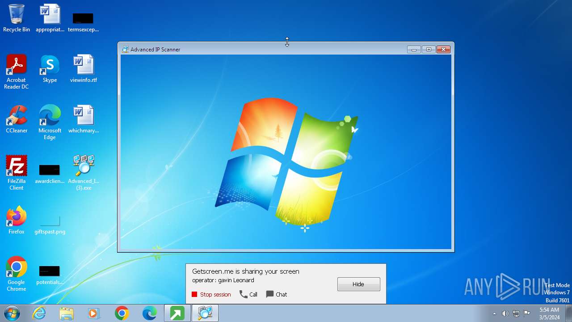The width and height of the screenshot is (572, 322).
Task: Hide the Getscreen.me sharing notice
Action: (358, 284)
